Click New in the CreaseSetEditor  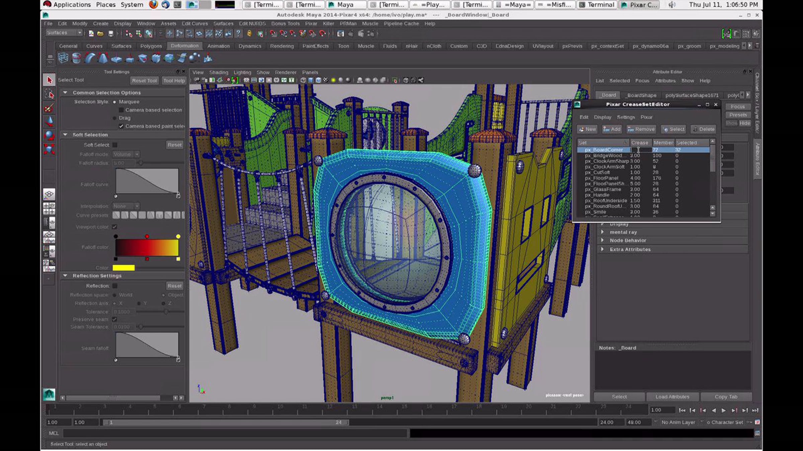(x=588, y=129)
